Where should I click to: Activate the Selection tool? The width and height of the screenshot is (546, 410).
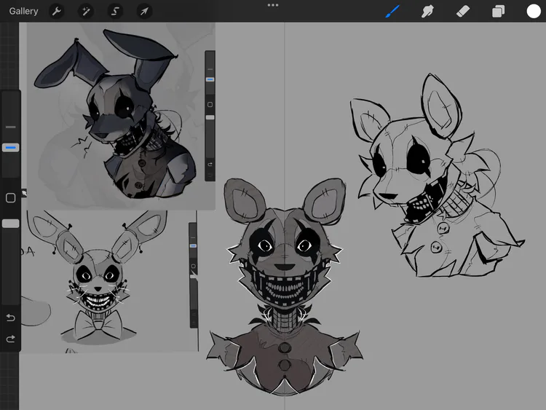click(x=115, y=12)
